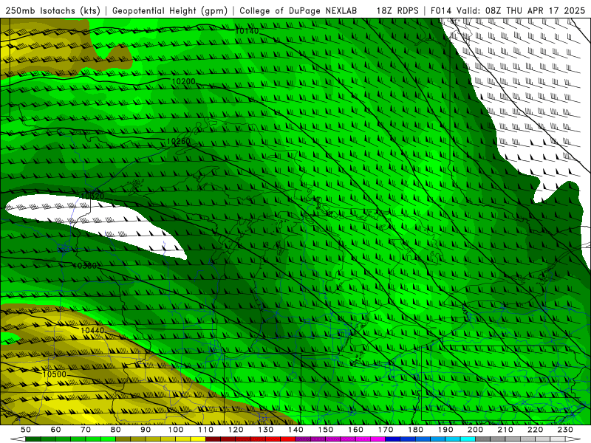Viewport: 591px width, 443px height.
Task: Click the 160 value on the color scale
Action: pyautogui.click(x=356, y=430)
